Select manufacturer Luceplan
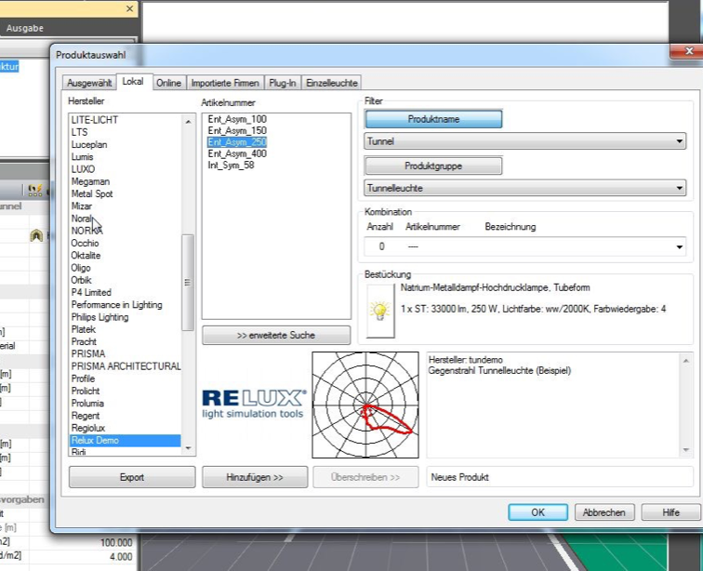 click(x=89, y=144)
